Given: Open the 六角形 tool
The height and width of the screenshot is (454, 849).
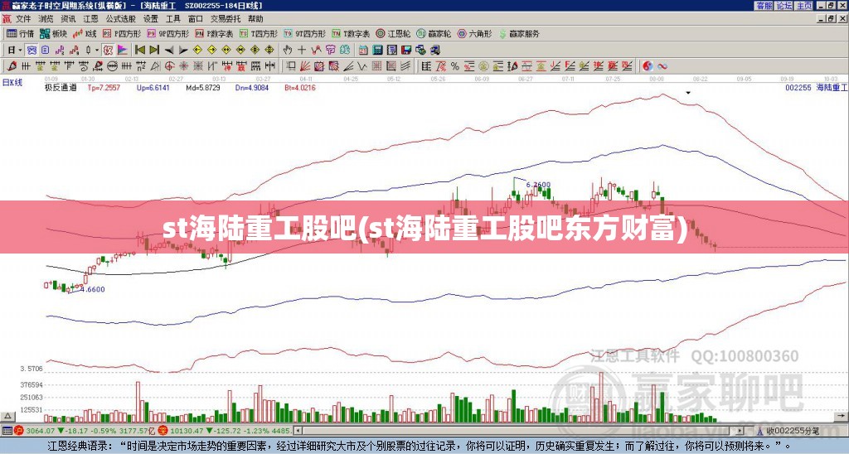Looking at the screenshot, I should 475,33.
